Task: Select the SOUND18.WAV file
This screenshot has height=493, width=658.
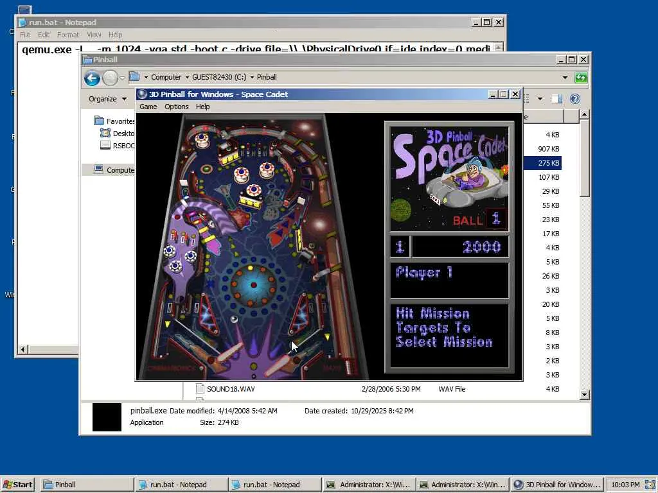Action: pos(231,389)
